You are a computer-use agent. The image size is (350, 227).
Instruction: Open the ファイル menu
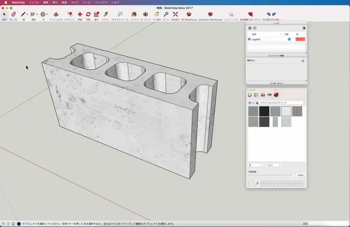pos(34,2)
